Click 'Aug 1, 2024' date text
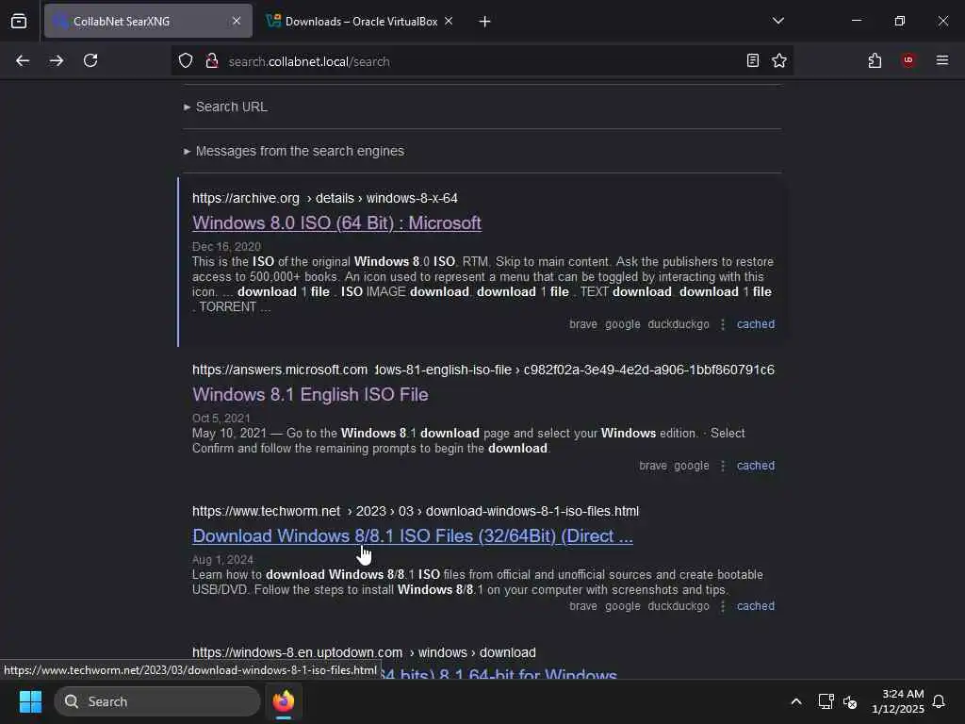 click(x=222, y=560)
